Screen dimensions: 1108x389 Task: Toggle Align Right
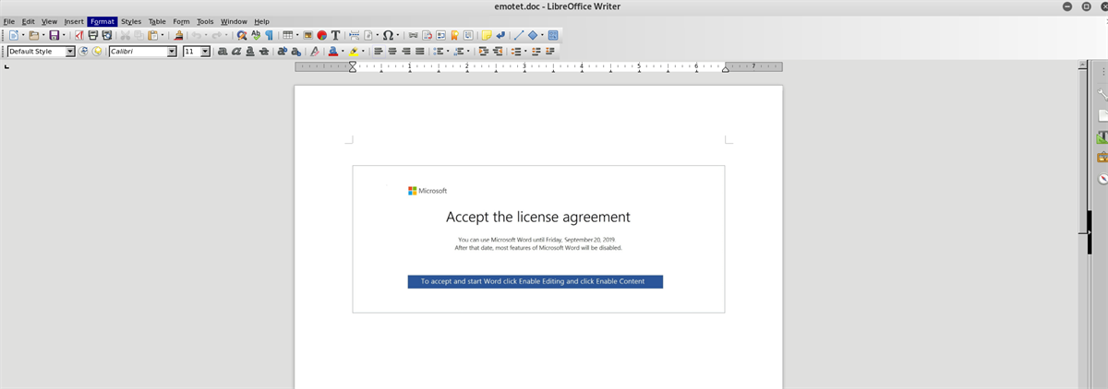(x=406, y=51)
